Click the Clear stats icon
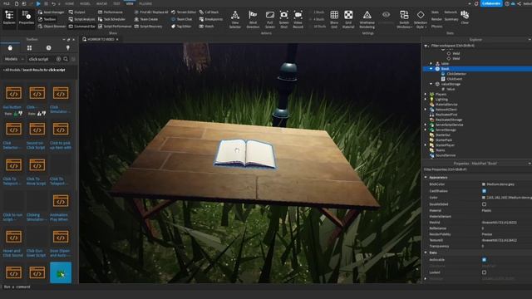 [x=465, y=17]
